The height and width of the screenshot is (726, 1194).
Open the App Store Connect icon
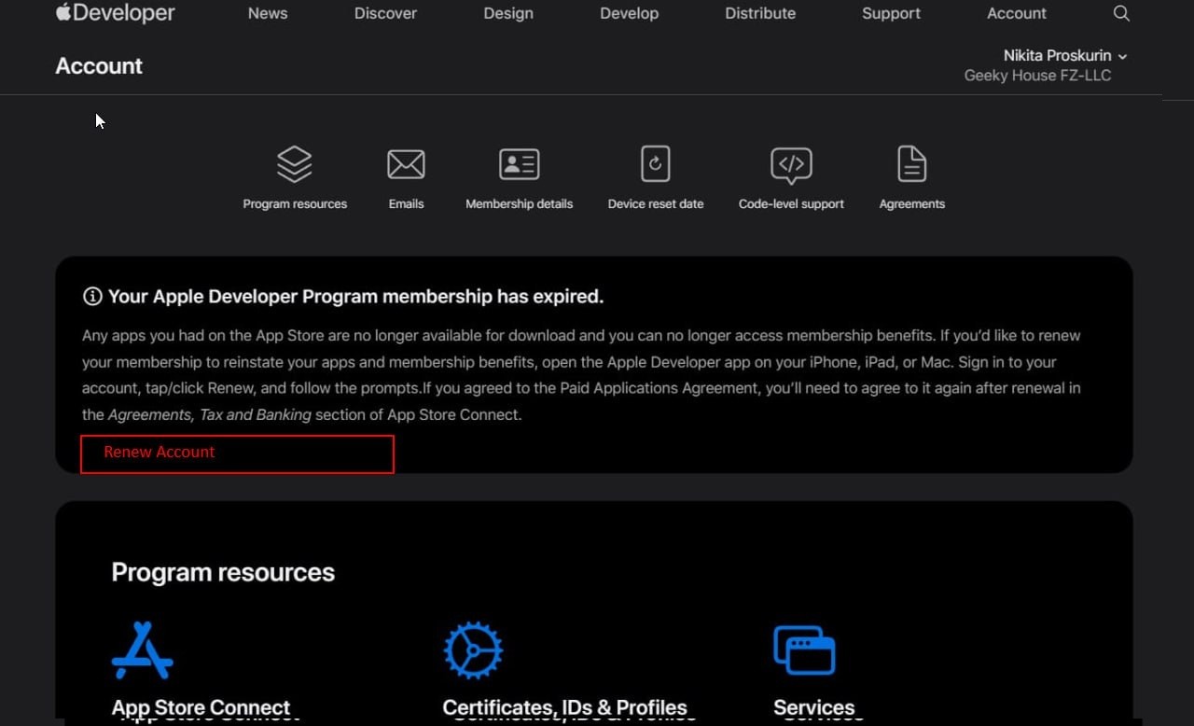pos(142,650)
